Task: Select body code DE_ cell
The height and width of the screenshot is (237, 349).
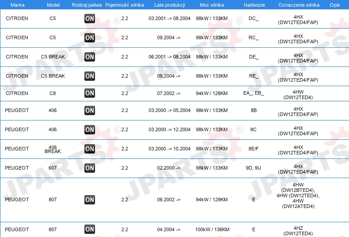Action: [254, 57]
